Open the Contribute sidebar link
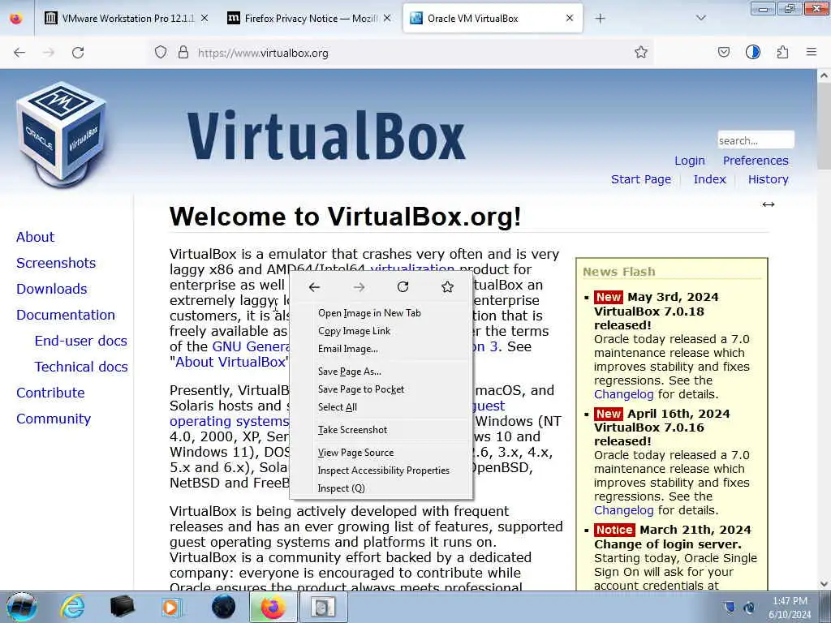 [50, 393]
